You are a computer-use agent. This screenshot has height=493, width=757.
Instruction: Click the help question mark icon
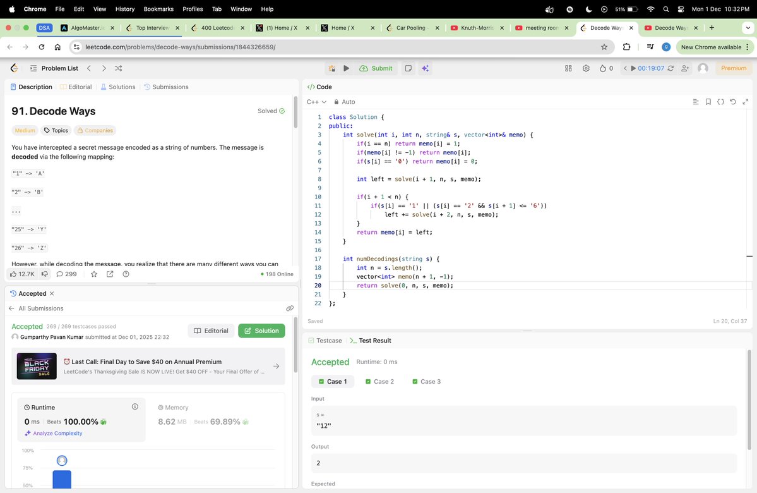(x=126, y=274)
